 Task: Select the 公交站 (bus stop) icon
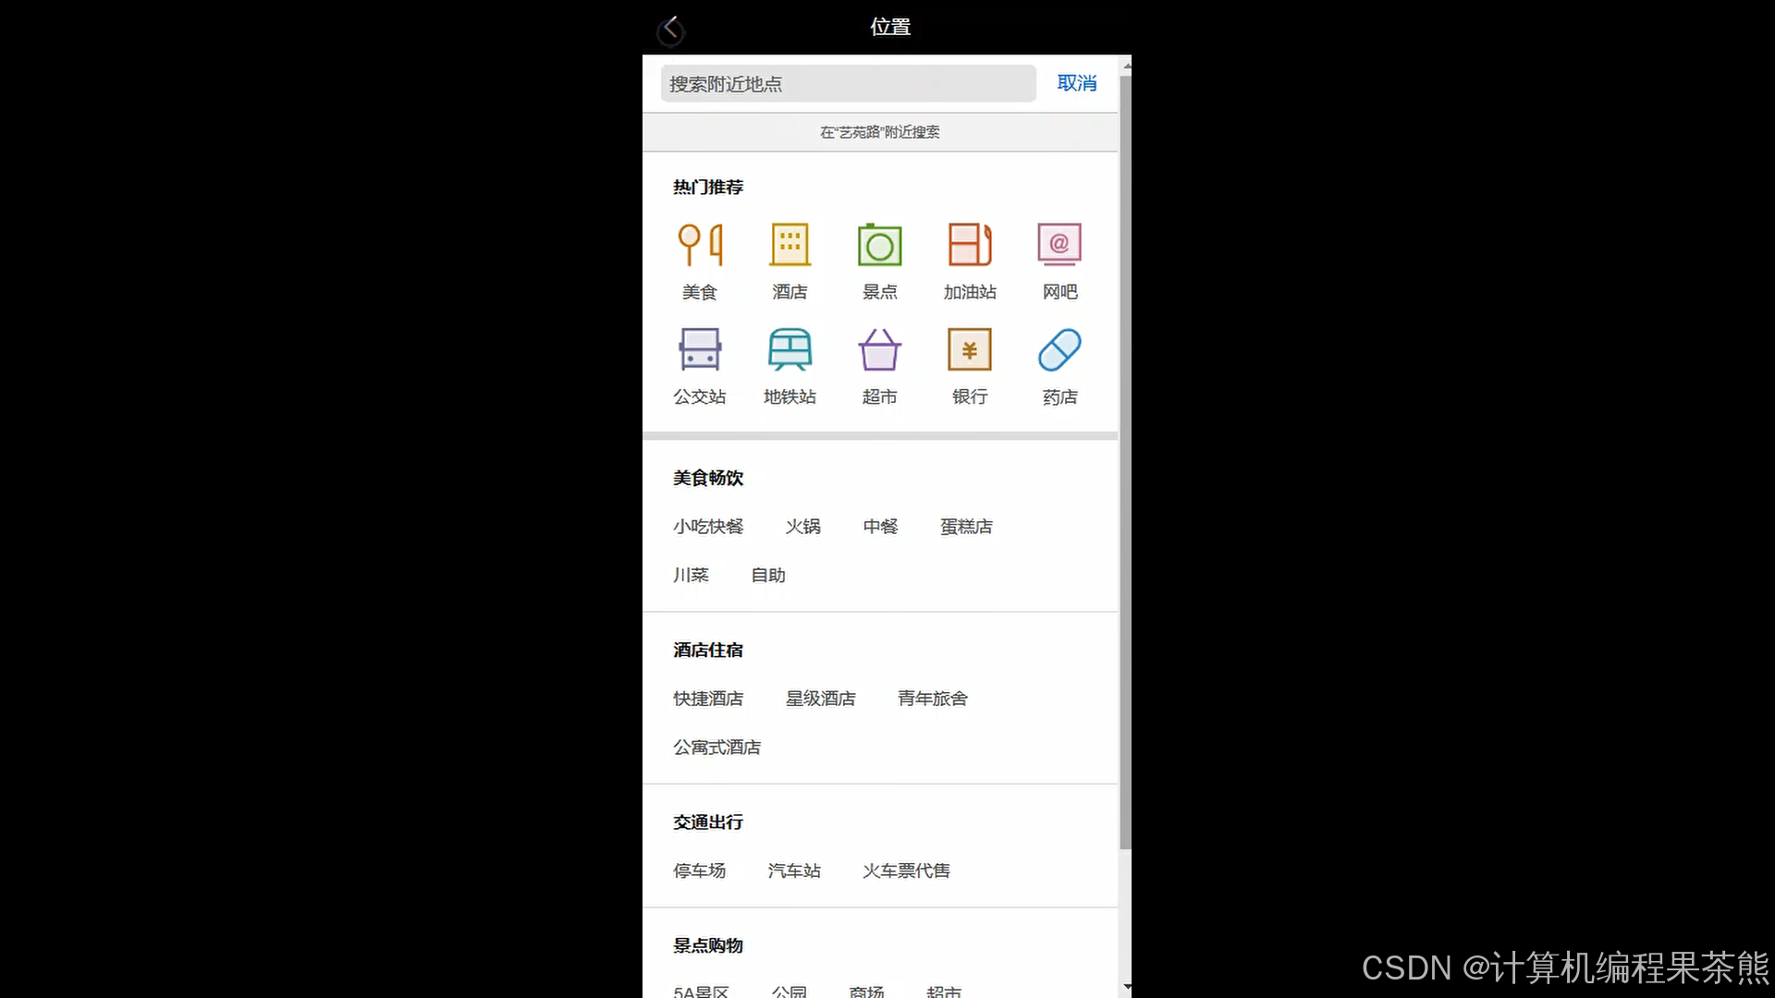[701, 349]
